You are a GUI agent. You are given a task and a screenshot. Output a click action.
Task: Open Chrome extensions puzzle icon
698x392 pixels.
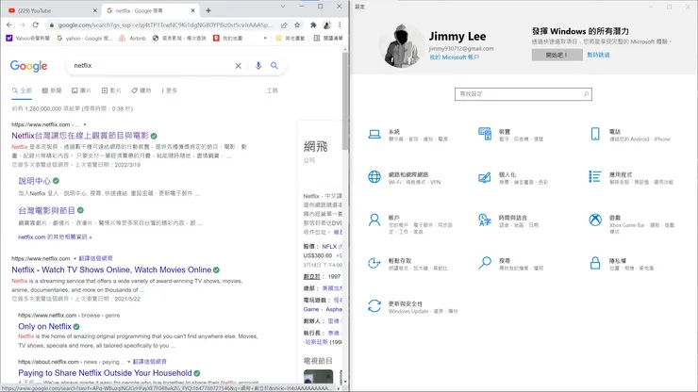click(x=313, y=24)
